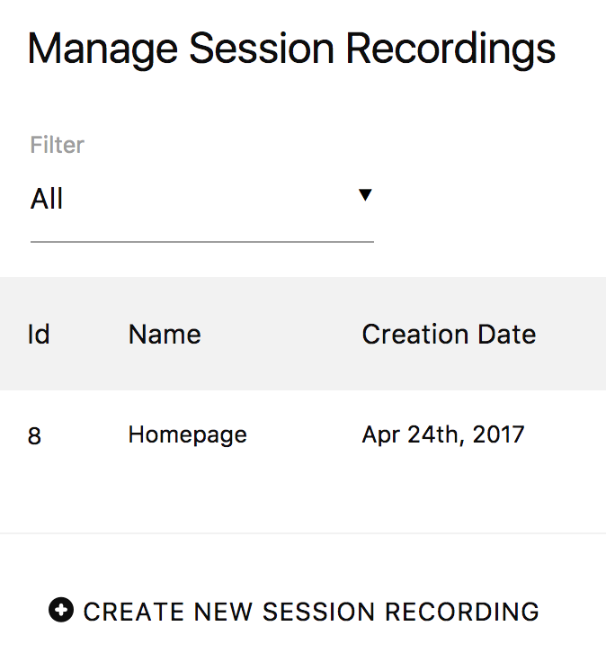
Task: Click the underline below the Filter select
Action: click(x=201, y=241)
